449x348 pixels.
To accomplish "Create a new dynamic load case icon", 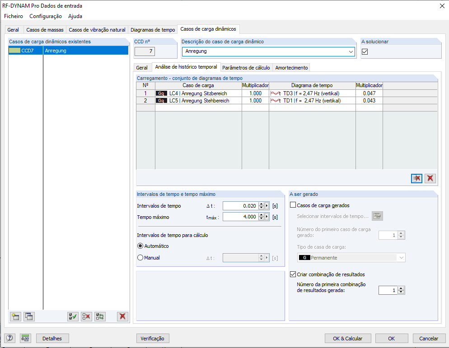I will [15, 316].
